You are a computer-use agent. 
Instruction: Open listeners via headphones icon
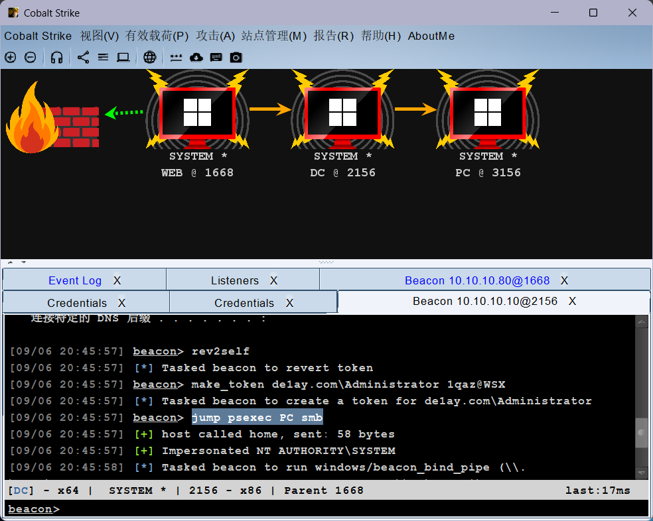56,58
